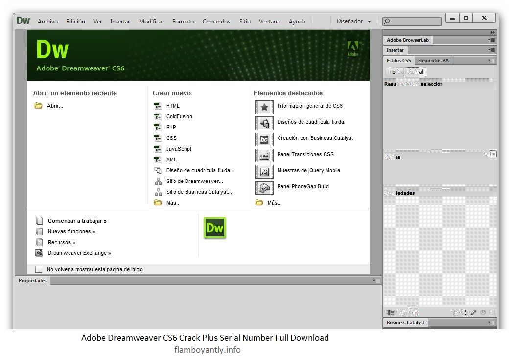Click the edit rule pencil icon

click(x=473, y=313)
